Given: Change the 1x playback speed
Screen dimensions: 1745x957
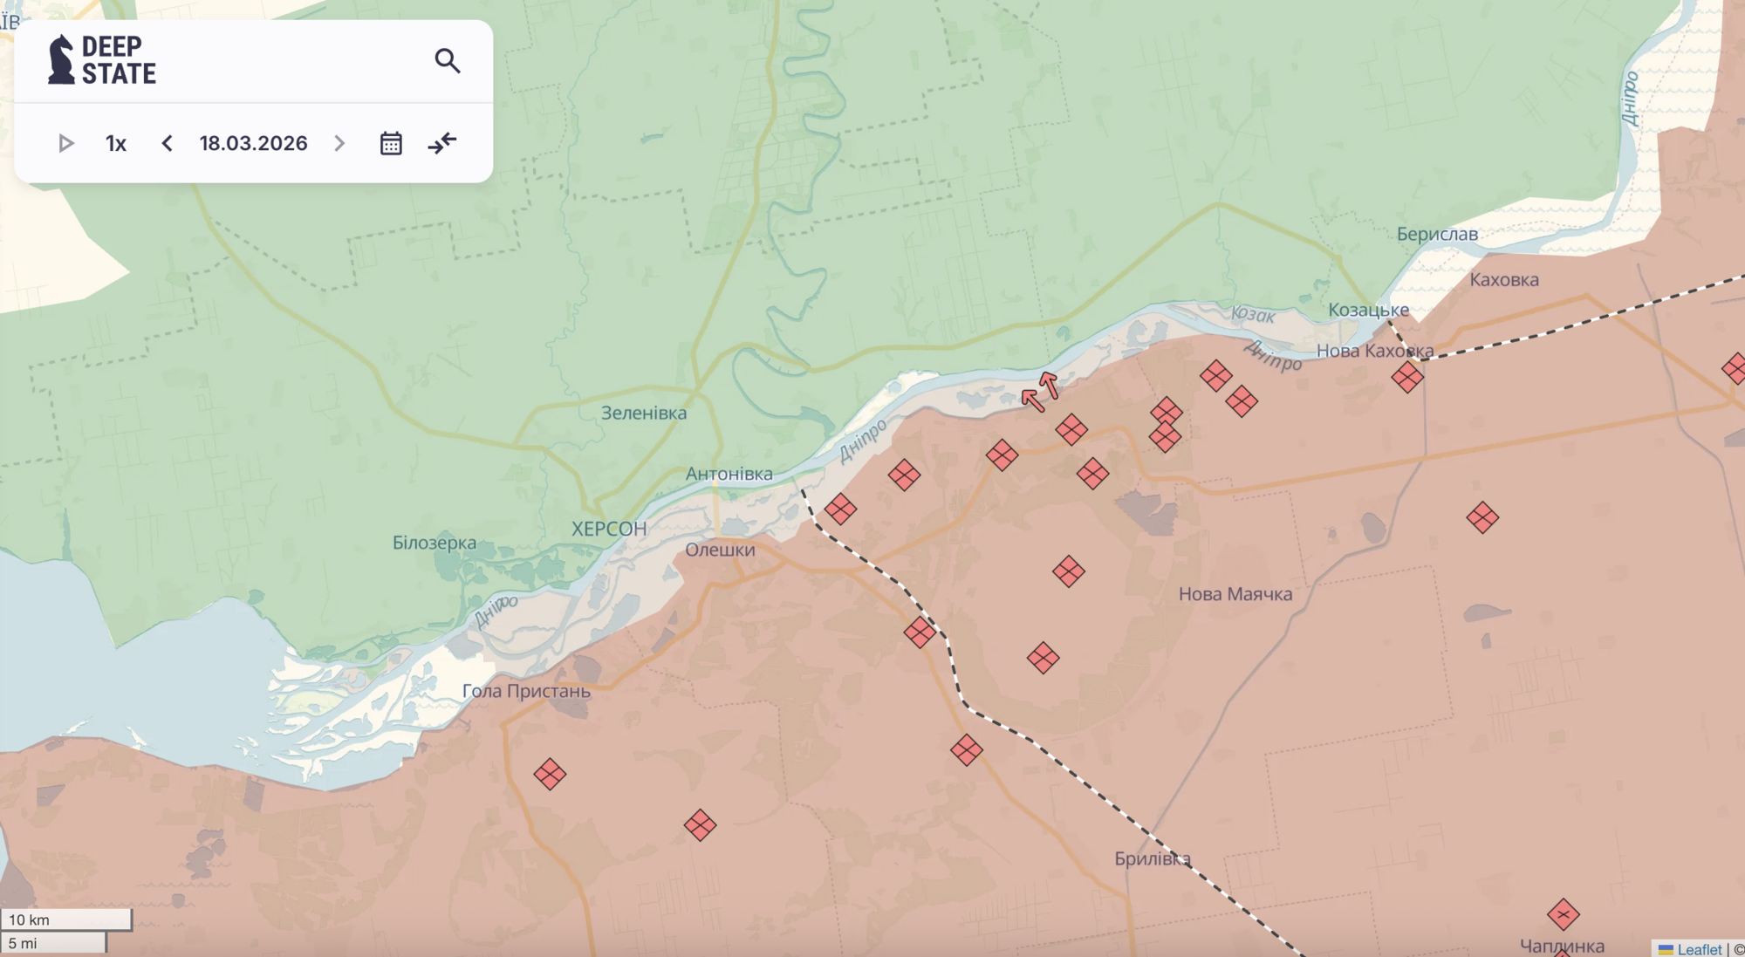Looking at the screenshot, I should (116, 143).
